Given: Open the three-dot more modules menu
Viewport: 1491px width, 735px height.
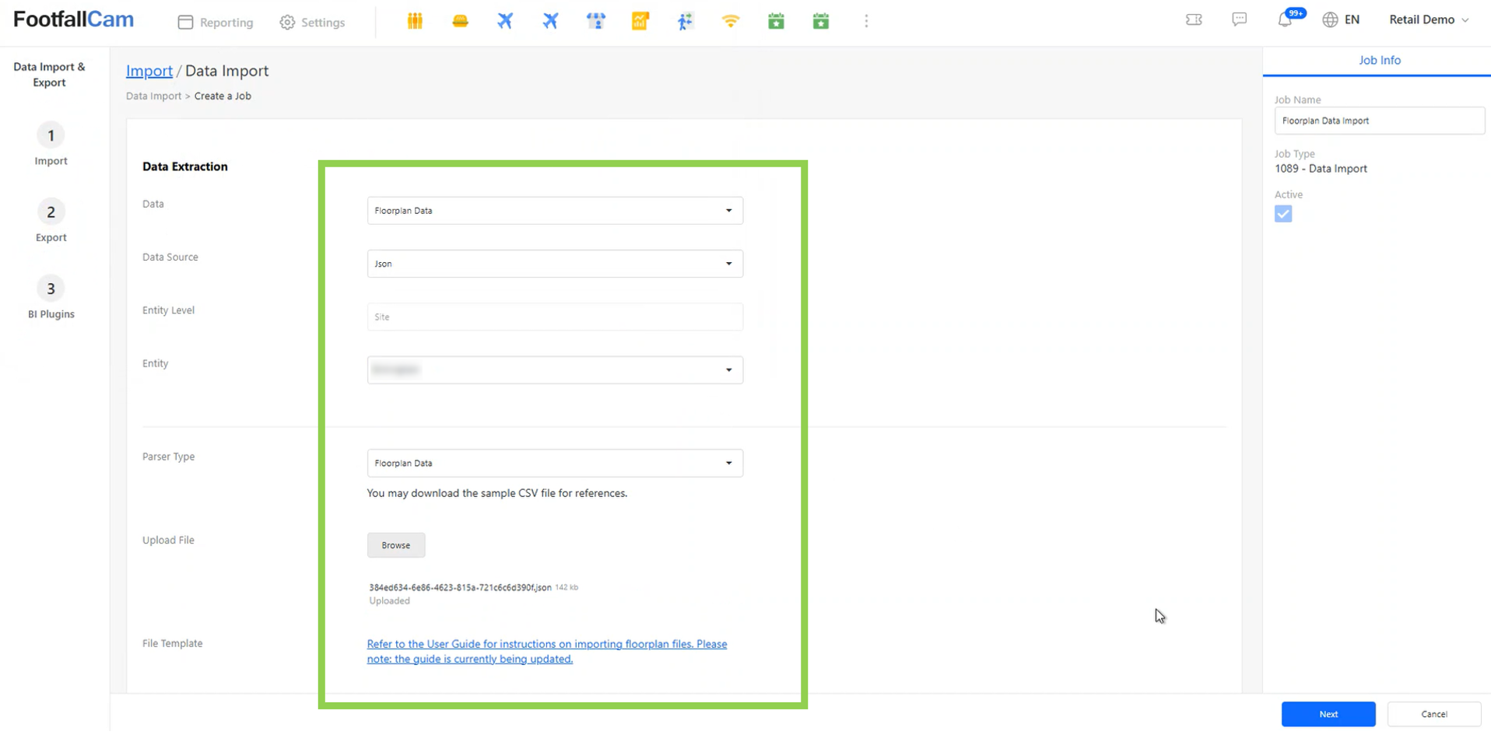Looking at the screenshot, I should click(866, 21).
